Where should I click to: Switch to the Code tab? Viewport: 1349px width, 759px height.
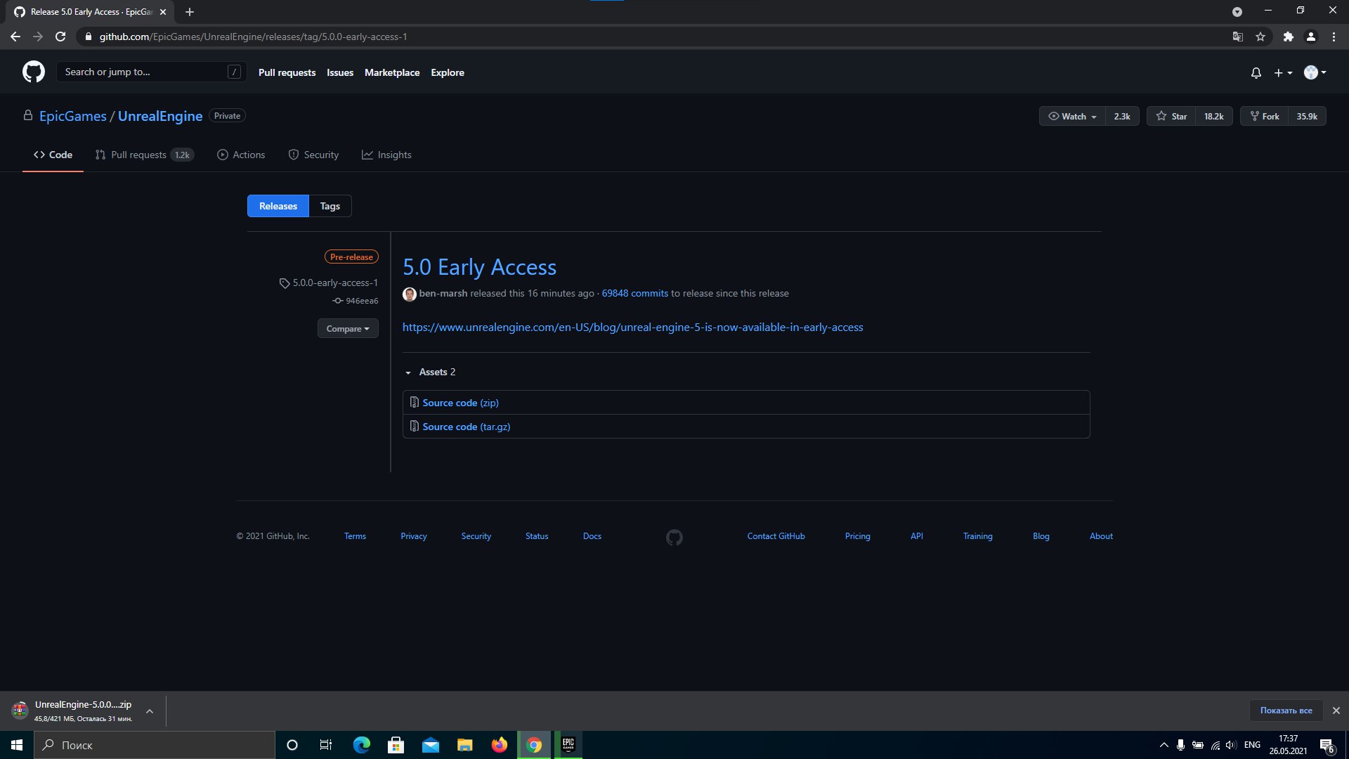(x=53, y=155)
